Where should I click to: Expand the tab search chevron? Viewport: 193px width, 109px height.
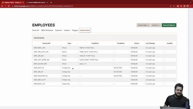191,2
